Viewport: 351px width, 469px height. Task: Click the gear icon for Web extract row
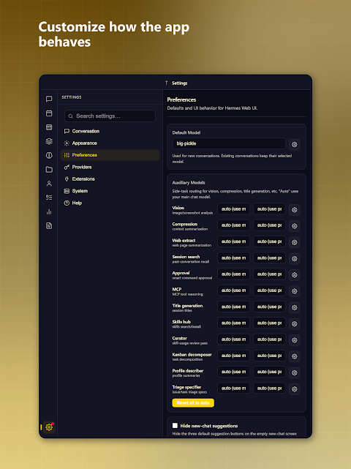point(295,242)
